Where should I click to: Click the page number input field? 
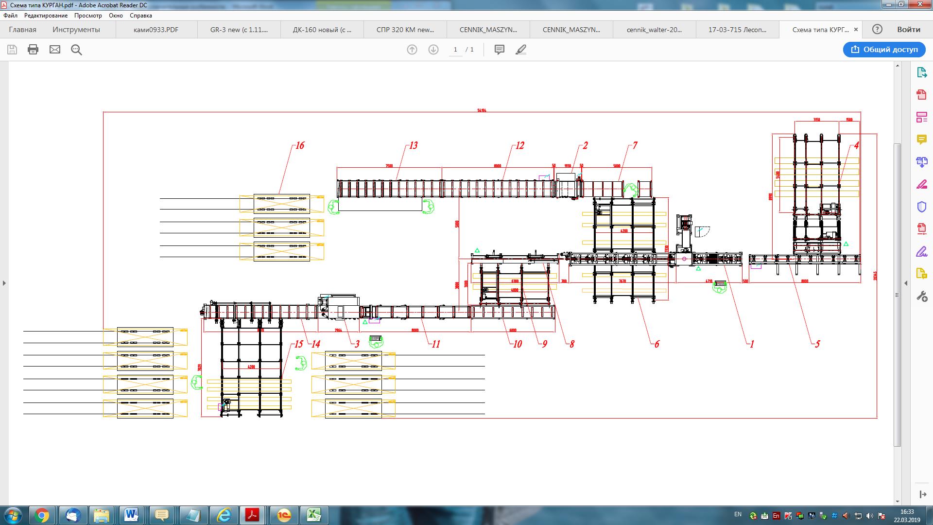click(x=455, y=50)
